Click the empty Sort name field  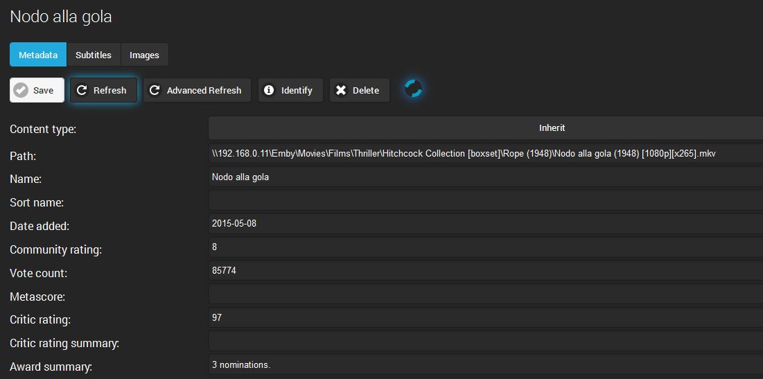point(486,200)
